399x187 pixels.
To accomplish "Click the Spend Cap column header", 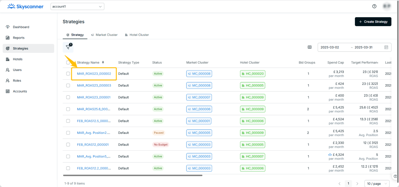I will (x=336, y=63).
